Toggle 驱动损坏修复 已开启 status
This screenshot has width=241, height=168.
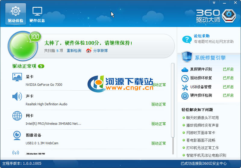tap(228, 78)
